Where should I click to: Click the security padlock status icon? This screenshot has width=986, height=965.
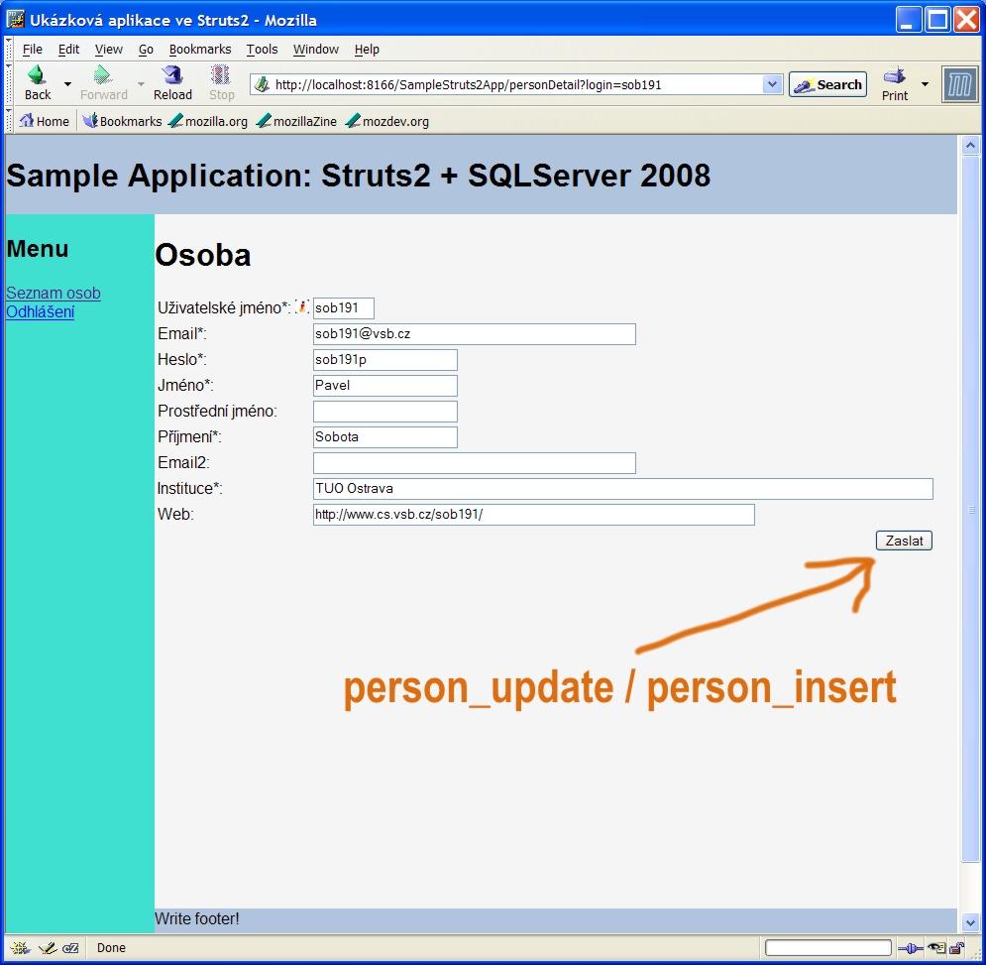click(957, 948)
